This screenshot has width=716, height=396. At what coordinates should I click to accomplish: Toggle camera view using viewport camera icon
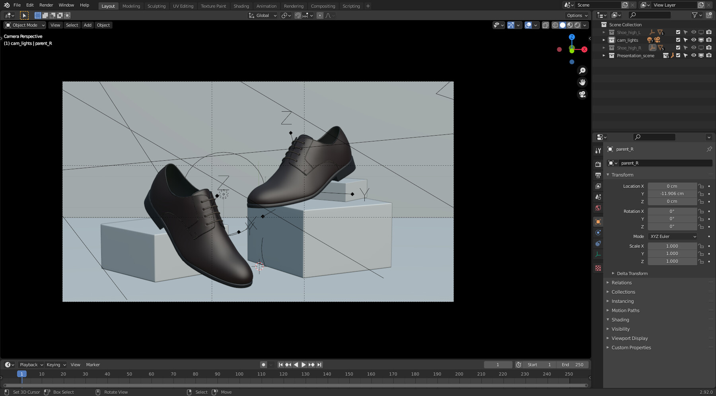point(582,94)
